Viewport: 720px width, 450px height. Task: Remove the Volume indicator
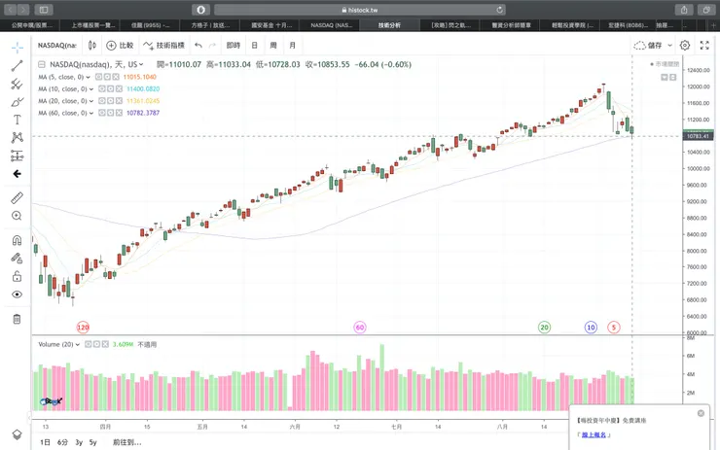click(x=105, y=344)
